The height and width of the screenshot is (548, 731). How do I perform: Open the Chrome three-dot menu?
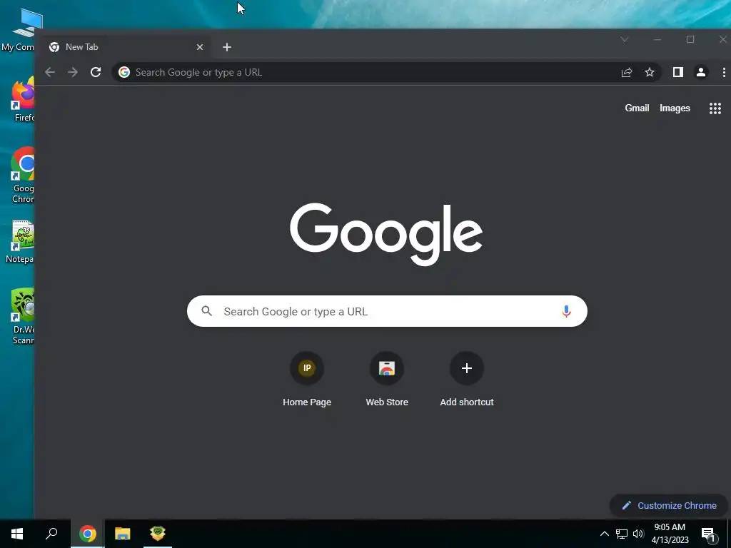click(x=724, y=72)
